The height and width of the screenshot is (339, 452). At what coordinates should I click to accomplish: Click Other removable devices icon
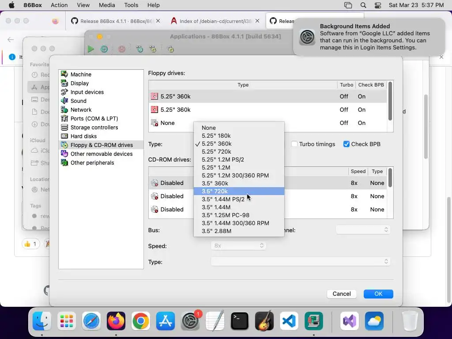[x=64, y=154]
